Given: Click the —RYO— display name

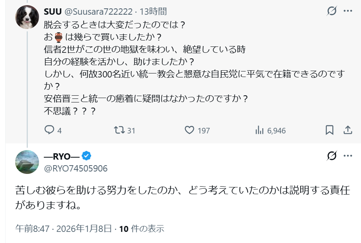Looking at the screenshot, I should pyautogui.click(x=62, y=156).
